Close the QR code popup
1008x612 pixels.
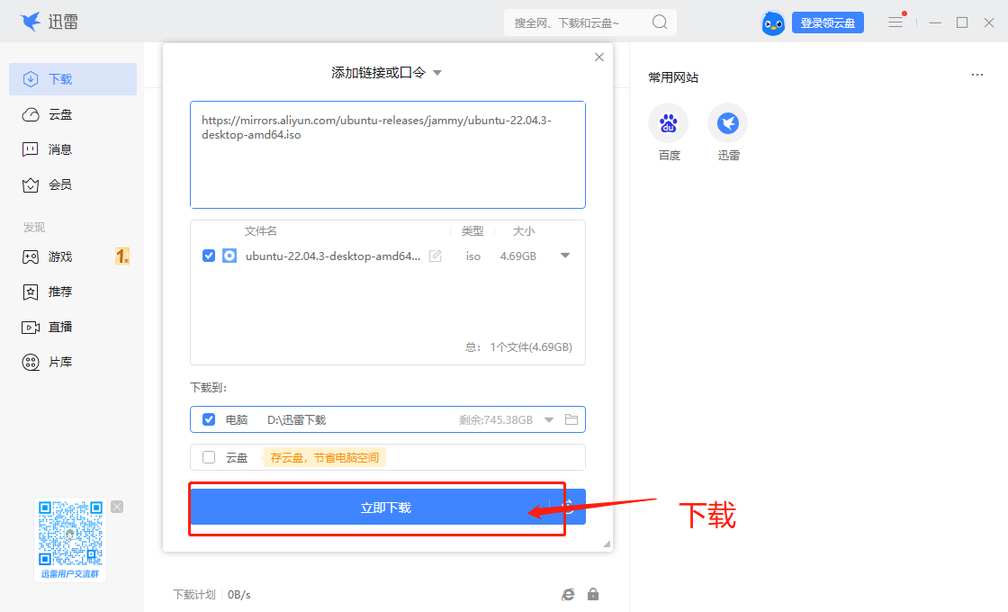117,507
